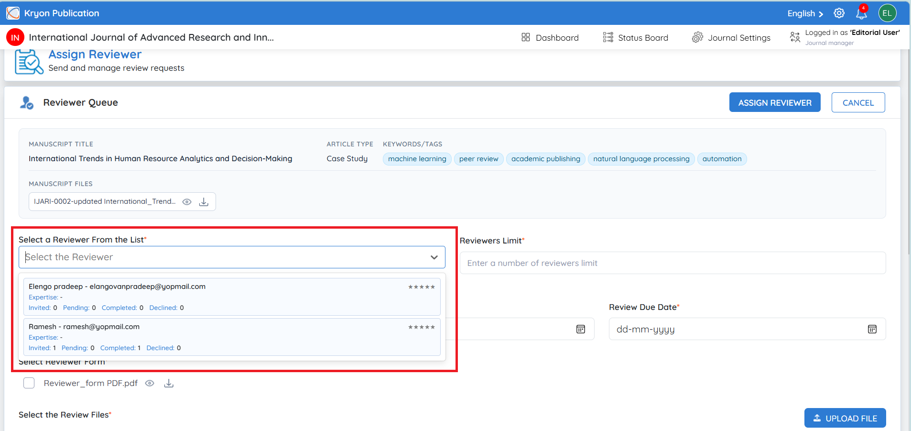The width and height of the screenshot is (911, 431).
Task: Click the academic publishing keyword tag
Action: [545, 159]
